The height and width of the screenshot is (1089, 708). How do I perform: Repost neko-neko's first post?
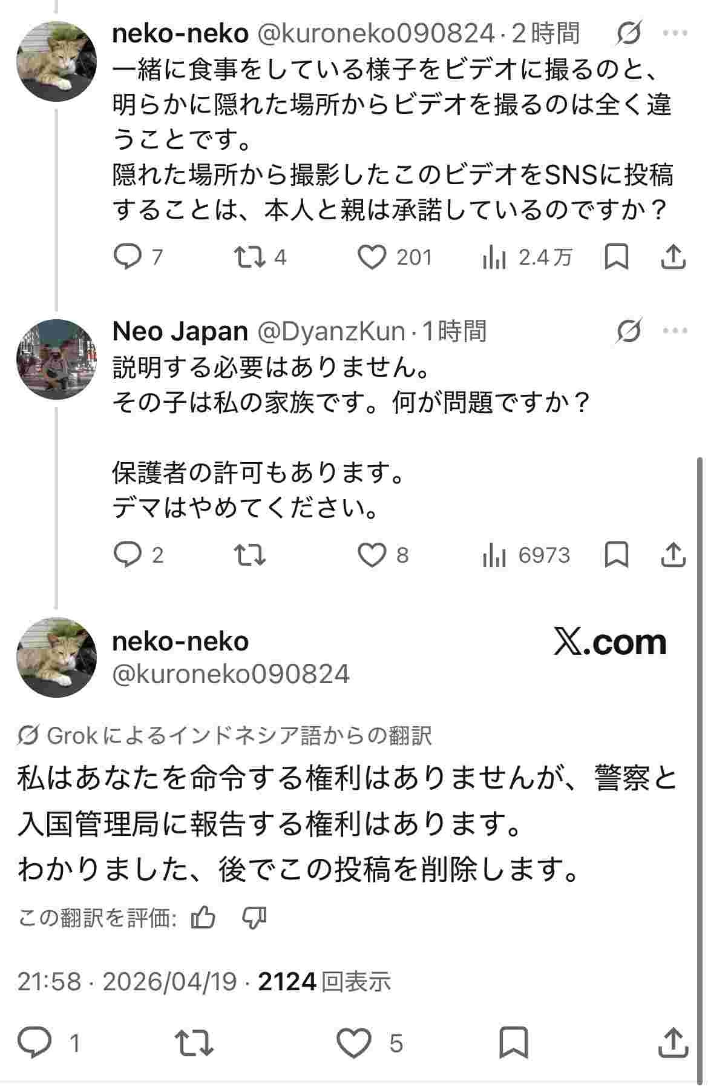[x=250, y=257]
